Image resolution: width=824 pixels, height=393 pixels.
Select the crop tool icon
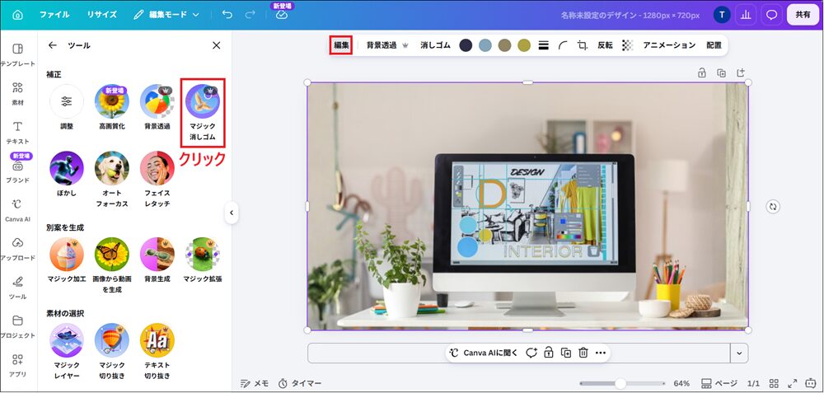pos(583,45)
